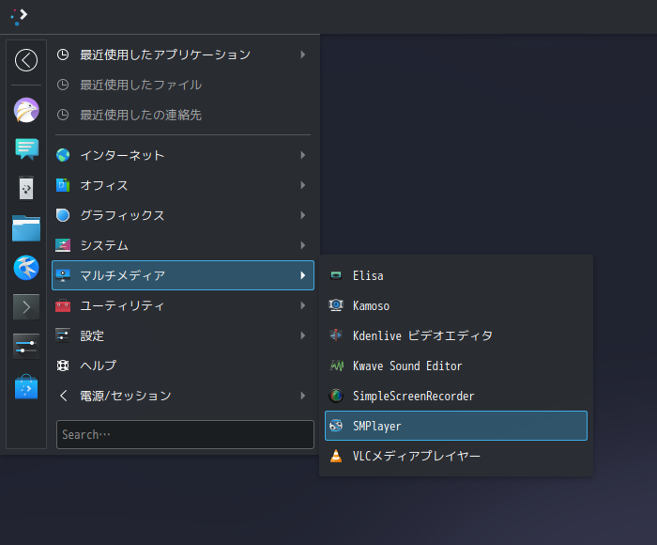
Task: Open 最近使用したファイル entry
Action: pyautogui.click(x=183, y=85)
